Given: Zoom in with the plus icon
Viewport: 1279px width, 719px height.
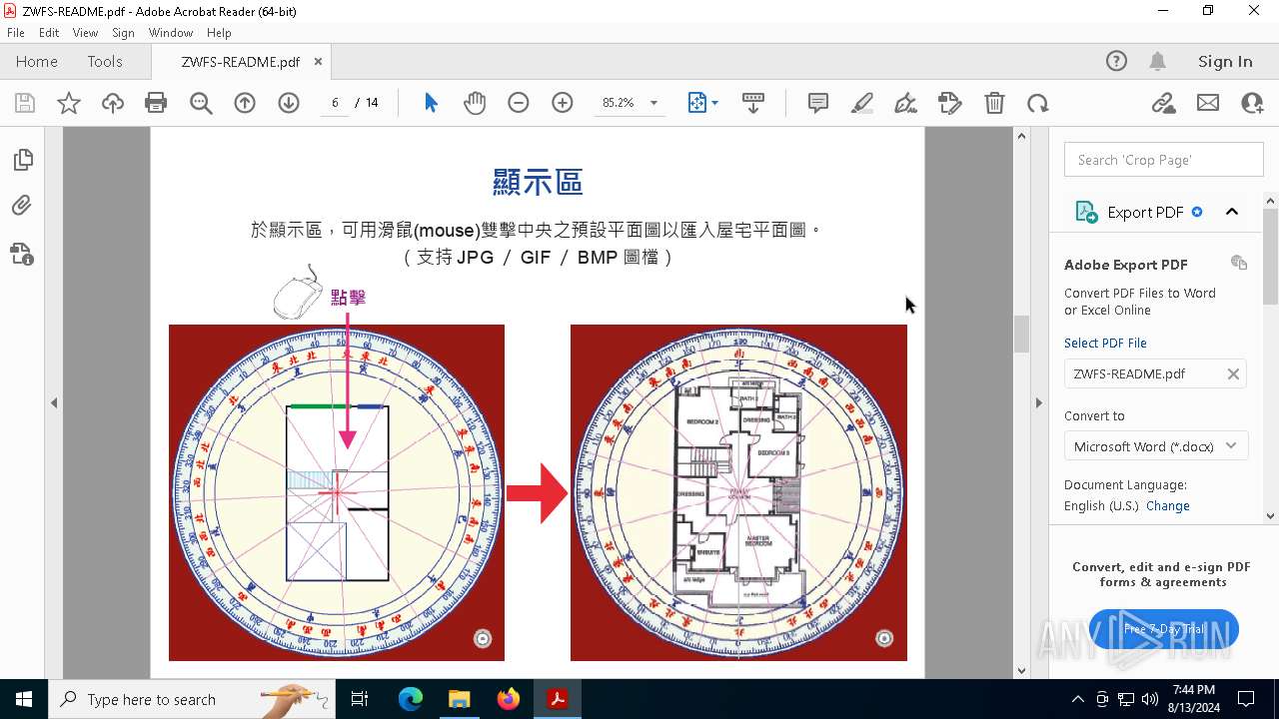Looking at the screenshot, I should click(563, 103).
